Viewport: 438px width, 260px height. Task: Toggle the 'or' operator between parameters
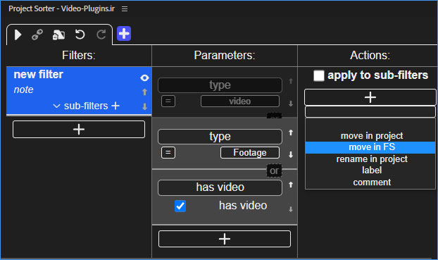click(275, 171)
